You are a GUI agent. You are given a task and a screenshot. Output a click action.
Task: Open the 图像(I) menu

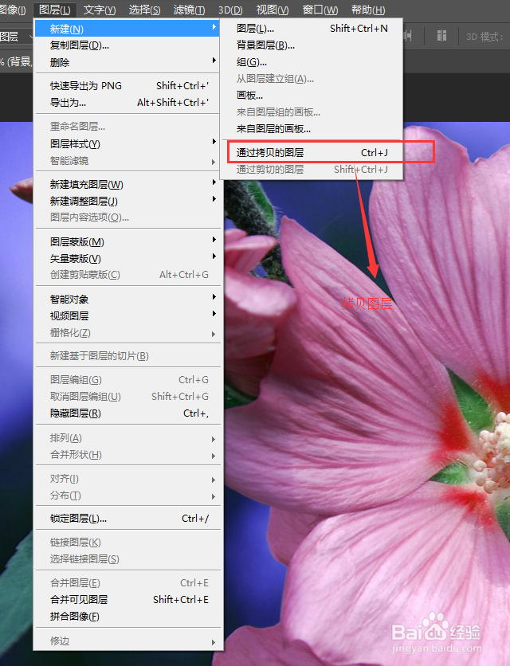pyautogui.click(x=12, y=10)
